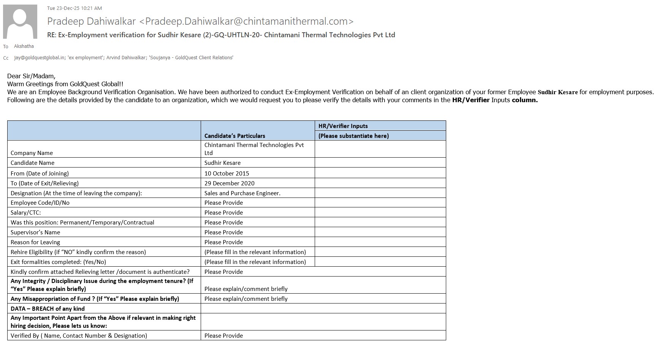
Task: Open Cc recipient Soujanya - GoldQuest Client Relations
Action: 191,58
